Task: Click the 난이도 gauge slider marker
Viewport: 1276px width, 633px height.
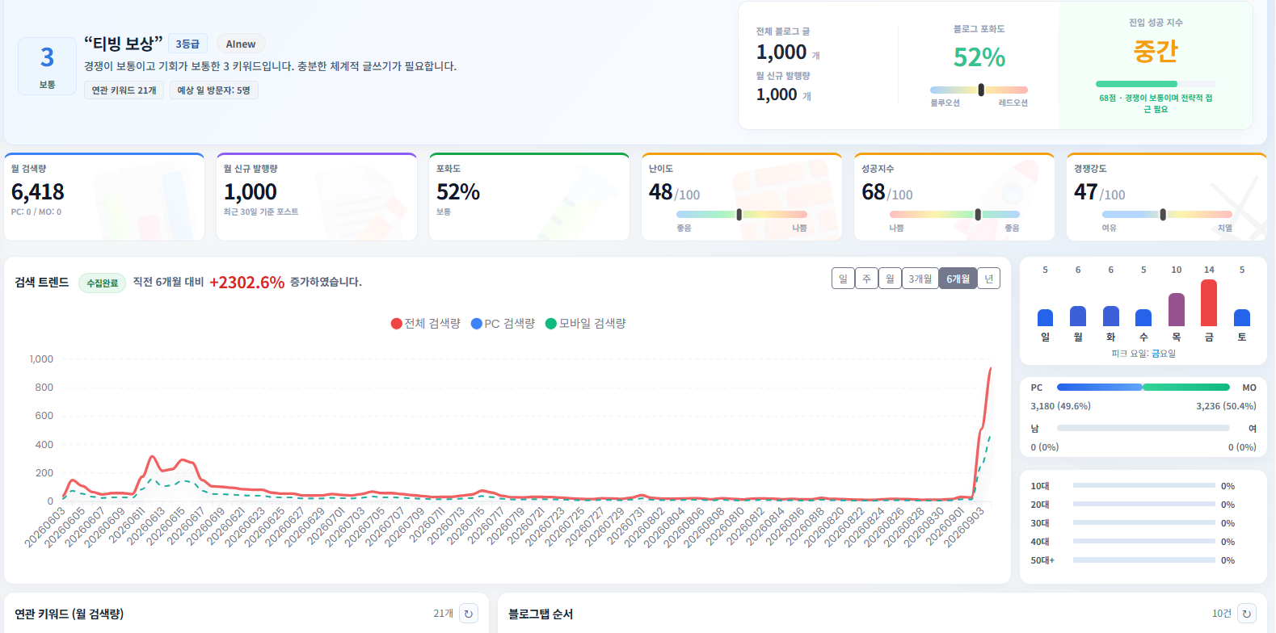Action: pyautogui.click(x=739, y=215)
